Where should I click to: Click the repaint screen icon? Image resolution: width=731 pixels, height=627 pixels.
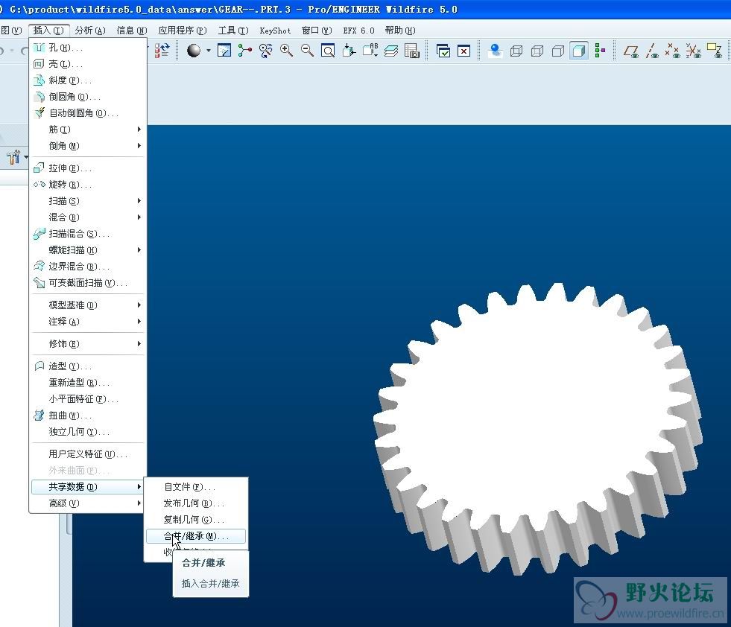pyautogui.click(x=224, y=51)
